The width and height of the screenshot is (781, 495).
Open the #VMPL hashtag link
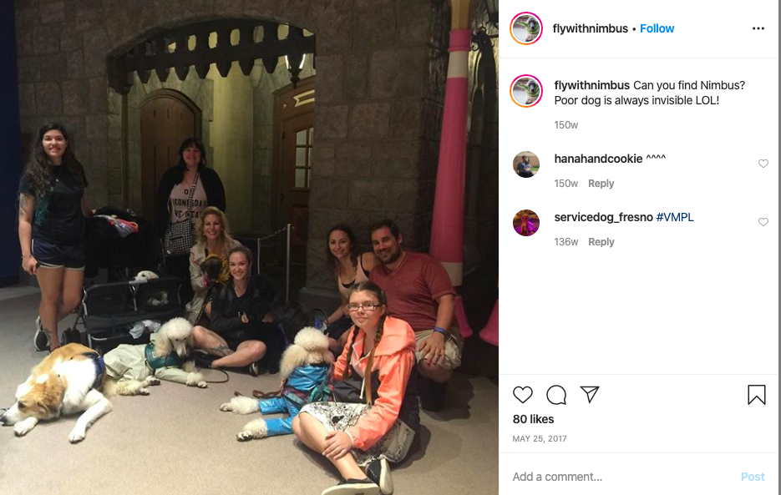click(675, 217)
